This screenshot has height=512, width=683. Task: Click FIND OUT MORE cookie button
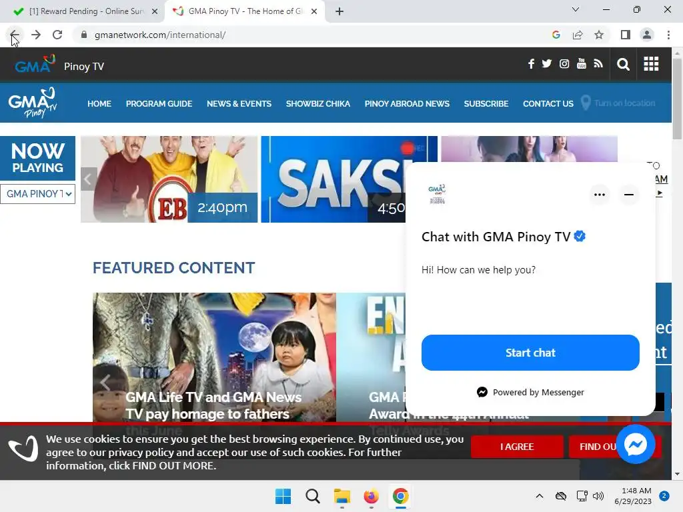[593, 447]
